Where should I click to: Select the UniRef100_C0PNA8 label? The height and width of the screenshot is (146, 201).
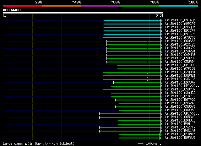coord(180,55)
